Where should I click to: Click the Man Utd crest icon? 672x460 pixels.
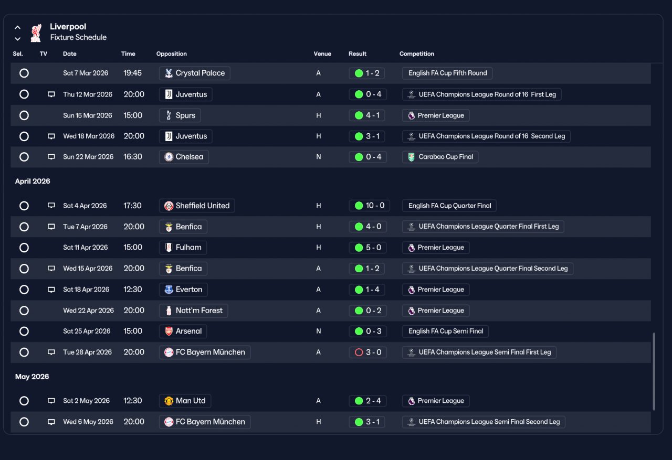(169, 401)
